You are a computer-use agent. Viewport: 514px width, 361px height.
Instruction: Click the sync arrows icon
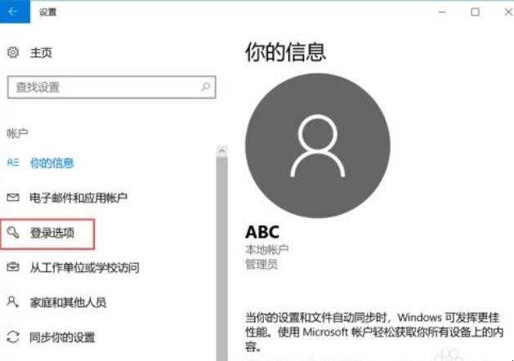point(13,336)
